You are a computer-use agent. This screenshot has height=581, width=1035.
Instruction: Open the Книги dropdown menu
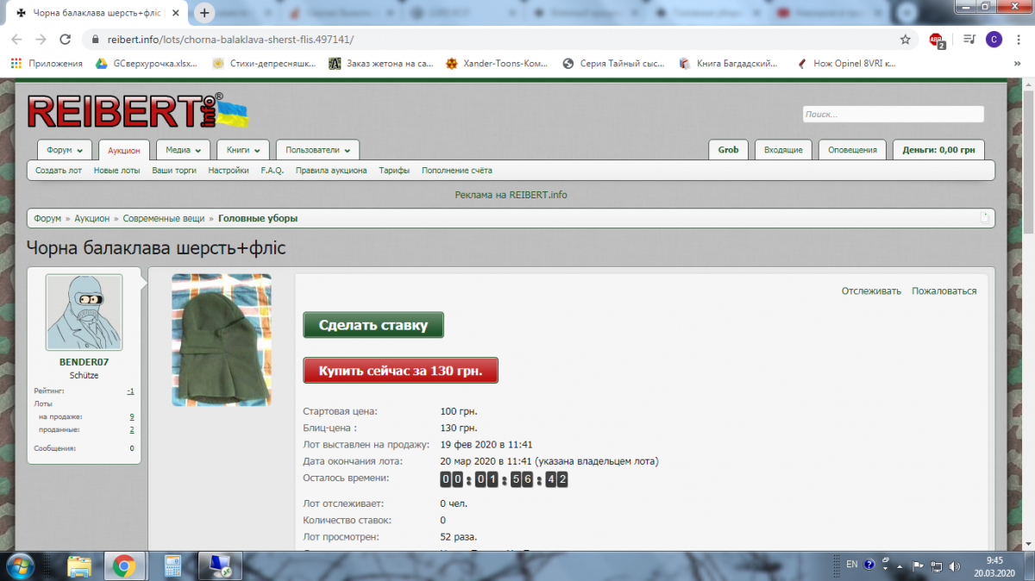click(243, 150)
